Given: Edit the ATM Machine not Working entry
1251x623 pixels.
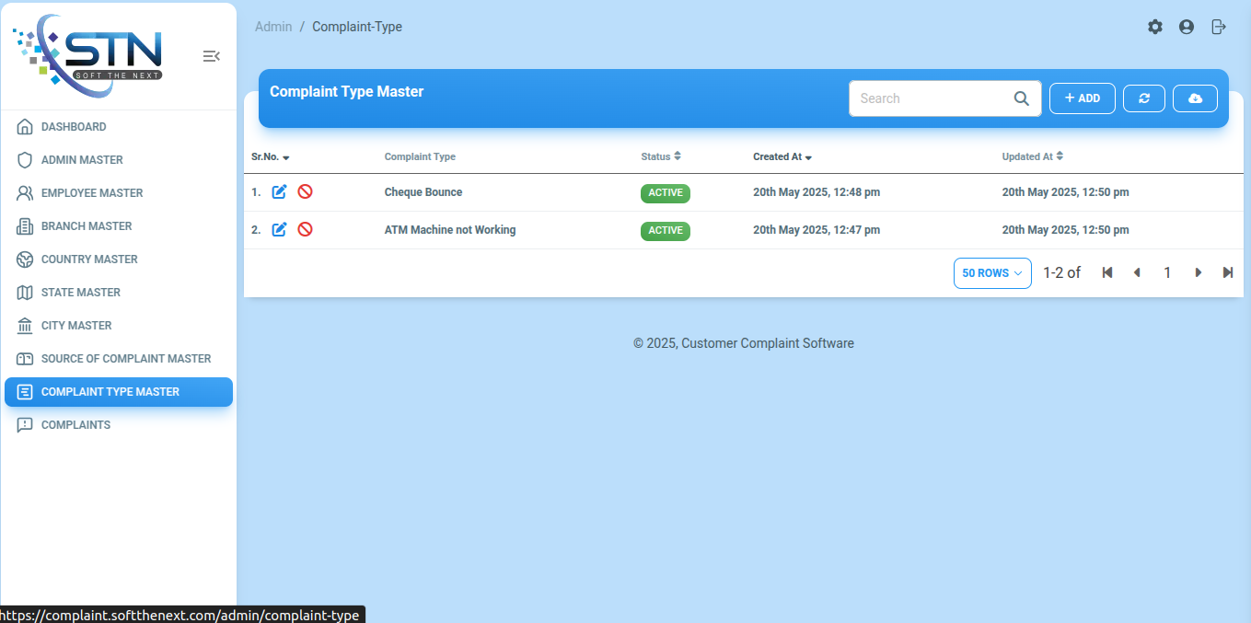Looking at the screenshot, I should pos(280,230).
